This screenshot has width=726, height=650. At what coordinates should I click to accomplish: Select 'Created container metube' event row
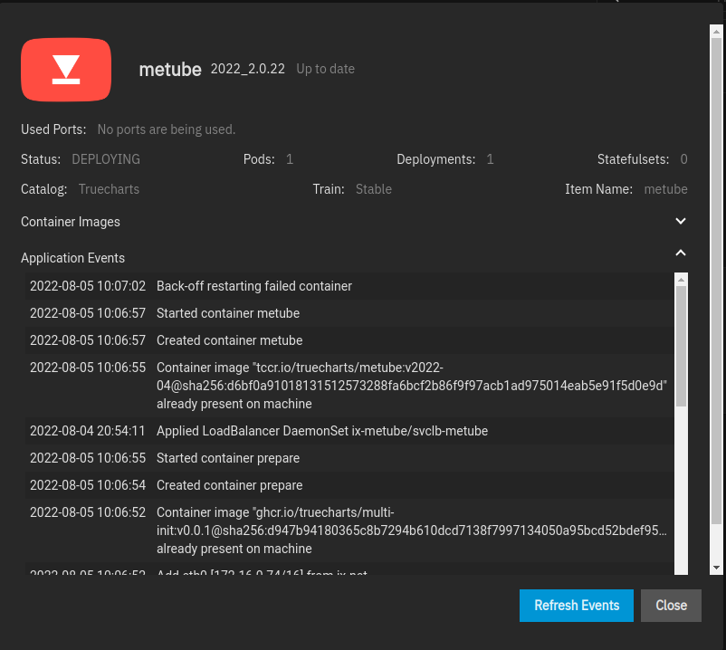(x=349, y=340)
